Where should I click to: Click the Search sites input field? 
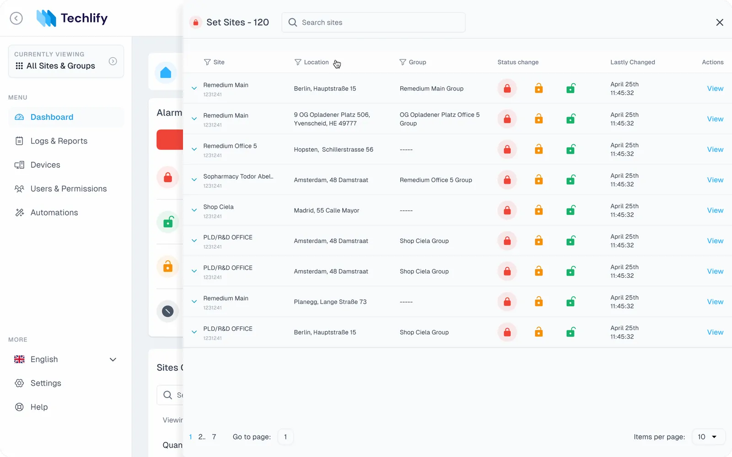[373, 22]
